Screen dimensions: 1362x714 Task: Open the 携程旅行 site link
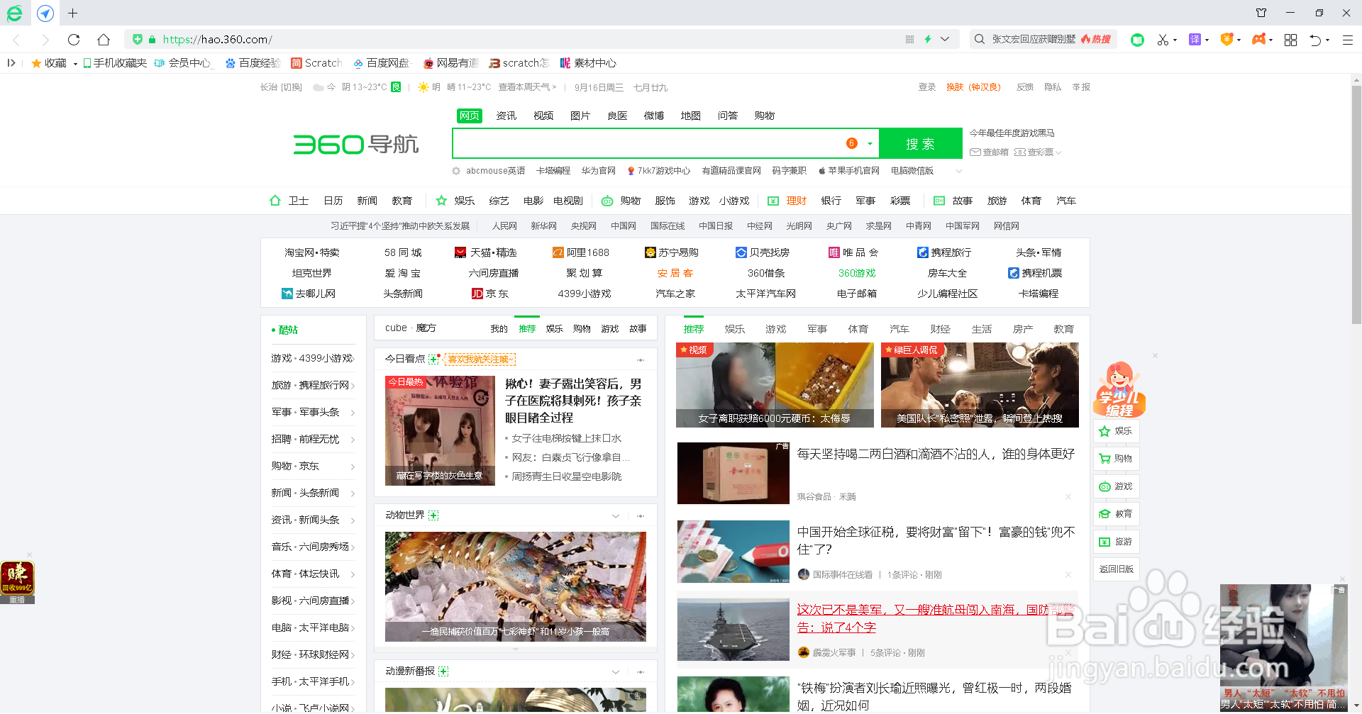pyautogui.click(x=944, y=252)
